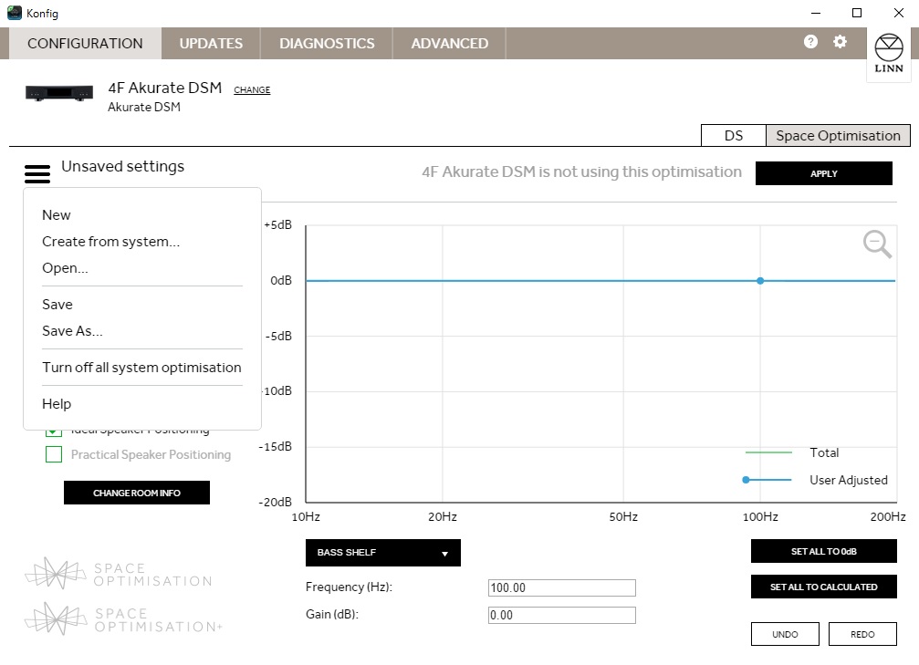Open the Advanced tab
This screenshot has width=919, height=665.
coord(450,44)
